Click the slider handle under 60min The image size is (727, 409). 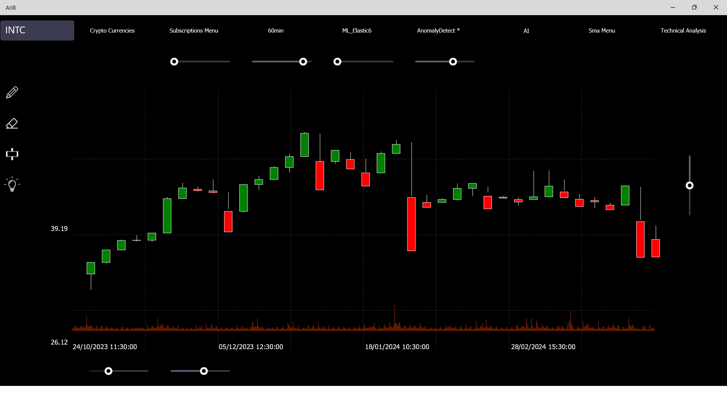point(303,62)
